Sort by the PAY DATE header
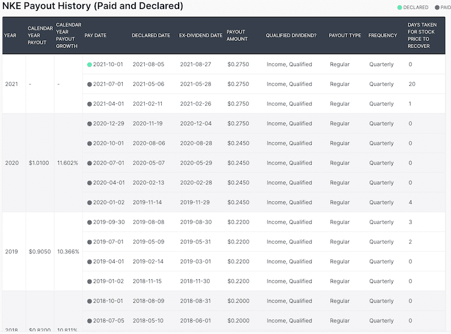451x334 pixels. (x=95, y=35)
